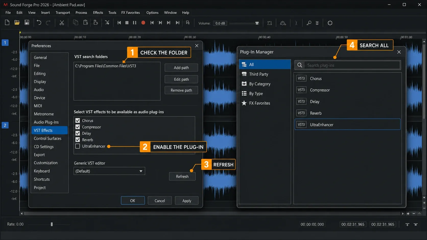Click the Remove path button

click(181, 90)
